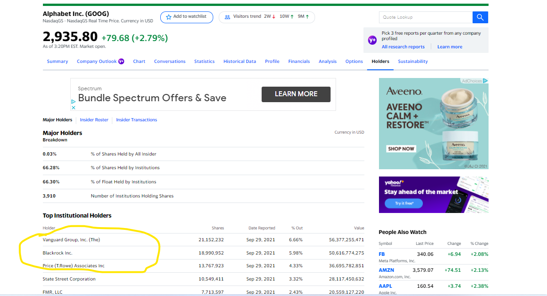Open the Conversations tab
The height and width of the screenshot is (296, 547).
click(170, 62)
